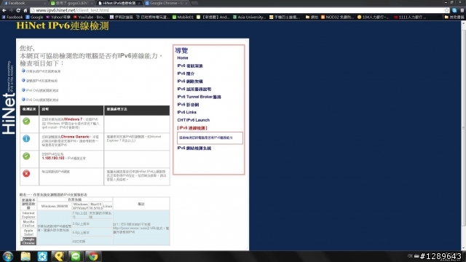Open LINE app in taskbar
The height and width of the screenshot is (262, 466).
click(76, 256)
